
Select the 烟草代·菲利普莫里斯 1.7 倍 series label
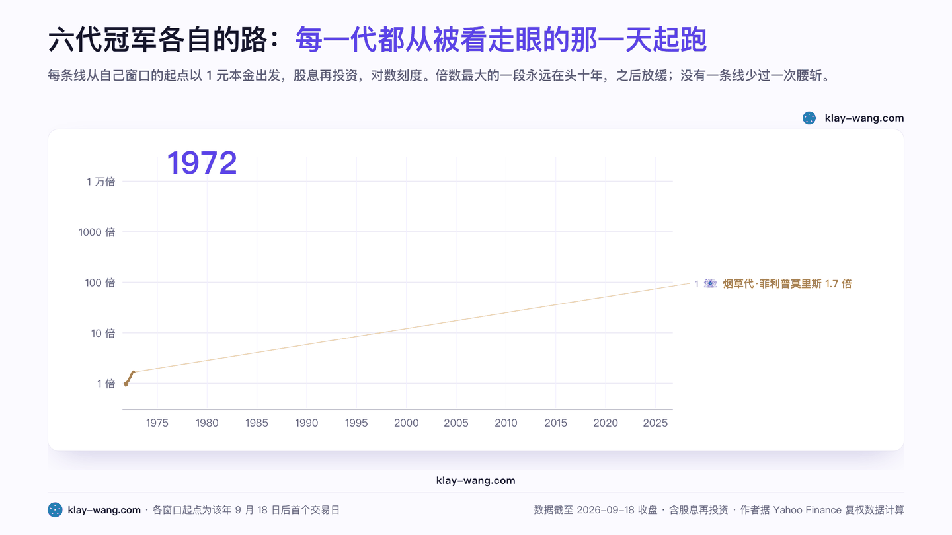tap(787, 284)
